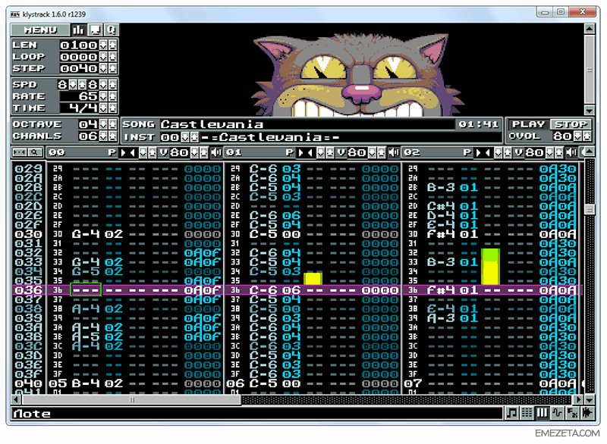Image resolution: width=607 pixels, height=444 pixels.
Task: Click the horizontal scrollbar thumb
Action: pyautogui.click(x=131, y=399)
